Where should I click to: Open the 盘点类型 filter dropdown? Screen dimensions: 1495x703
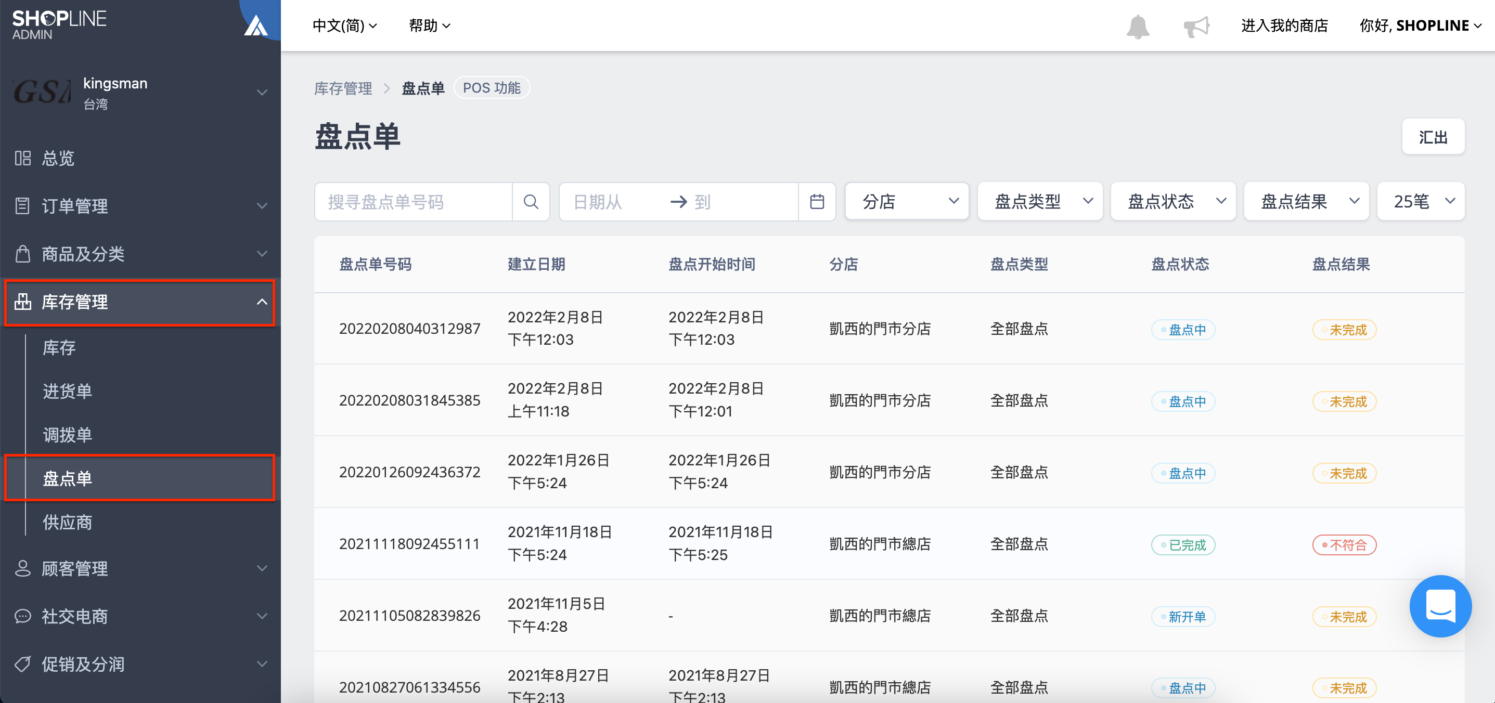pos(1040,201)
